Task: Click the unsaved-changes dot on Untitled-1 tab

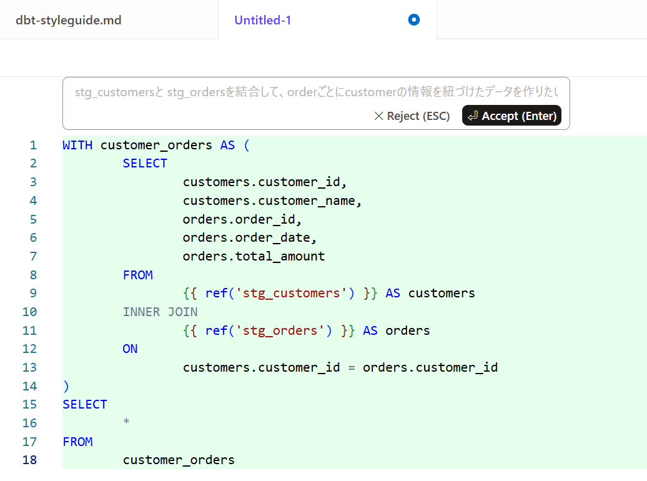Action: pyautogui.click(x=414, y=19)
